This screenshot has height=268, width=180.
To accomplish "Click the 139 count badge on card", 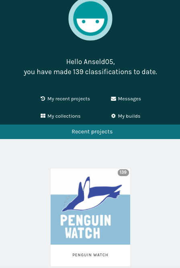I will [123, 172].
